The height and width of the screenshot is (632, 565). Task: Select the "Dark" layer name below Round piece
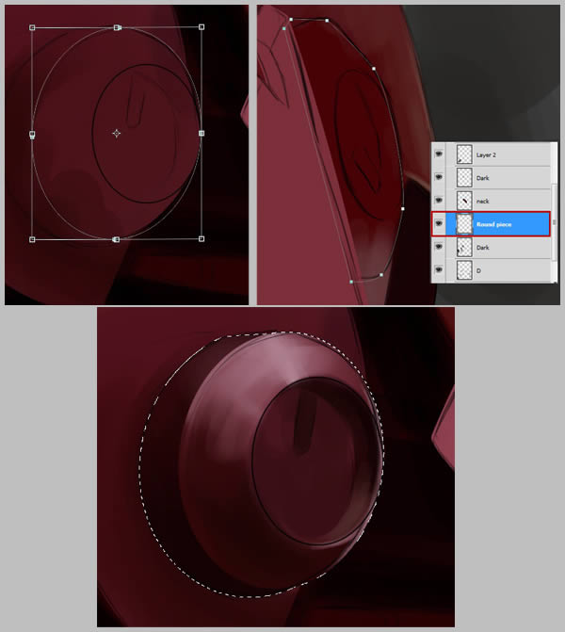pos(482,248)
